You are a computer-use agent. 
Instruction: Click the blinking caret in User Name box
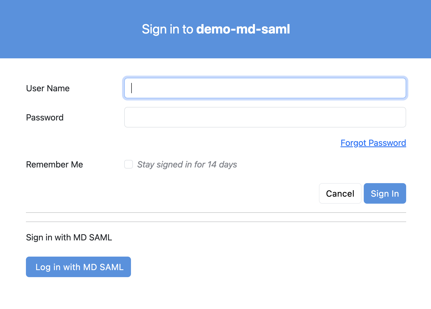pos(132,88)
